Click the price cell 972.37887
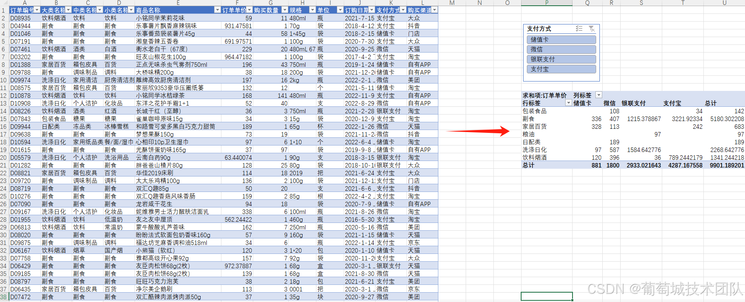Screen dimensions: 745x302 coord(237,266)
